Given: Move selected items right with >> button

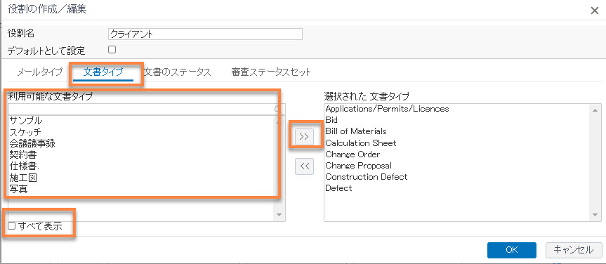Looking at the screenshot, I should (x=304, y=137).
